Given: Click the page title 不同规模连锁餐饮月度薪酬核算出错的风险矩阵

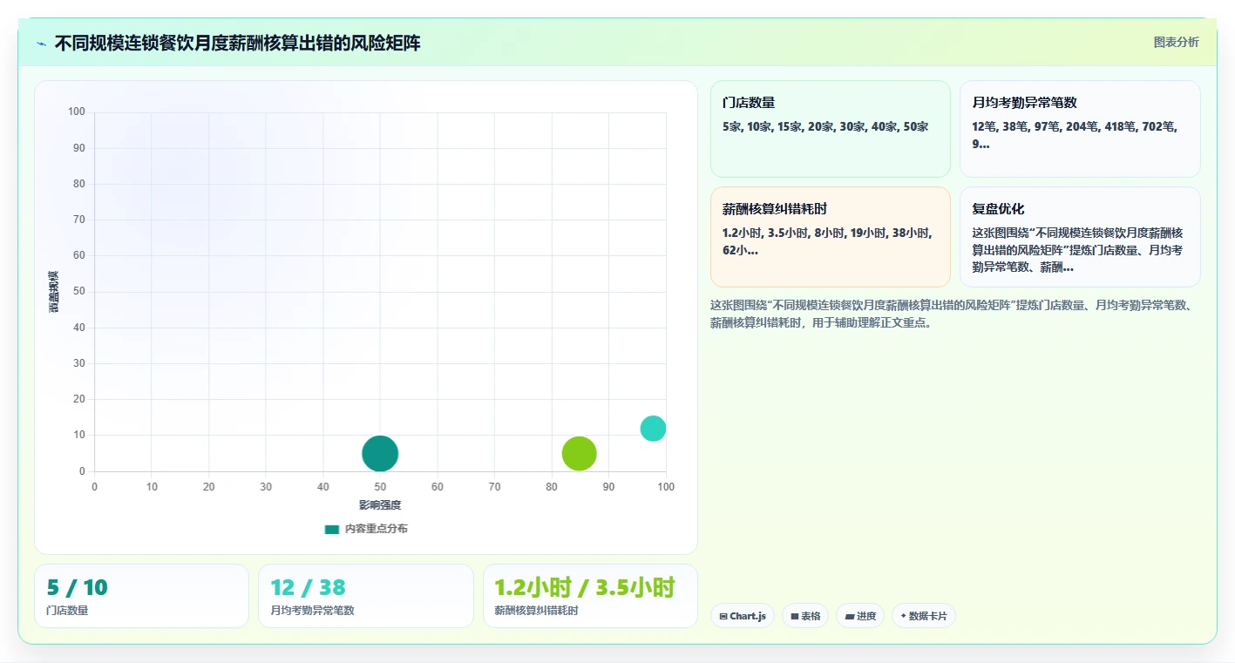Looking at the screenshot, I should pyautogui.click(x=237, y=44).
